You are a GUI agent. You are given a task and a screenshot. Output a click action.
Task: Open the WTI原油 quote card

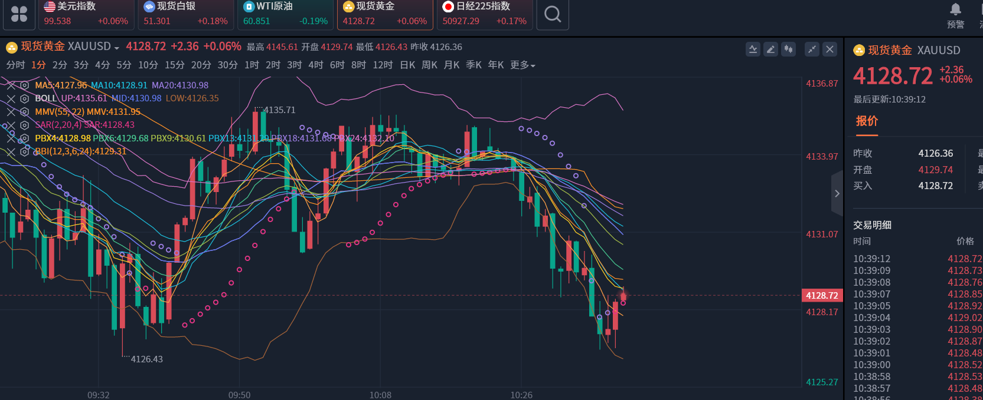point(285,14)
